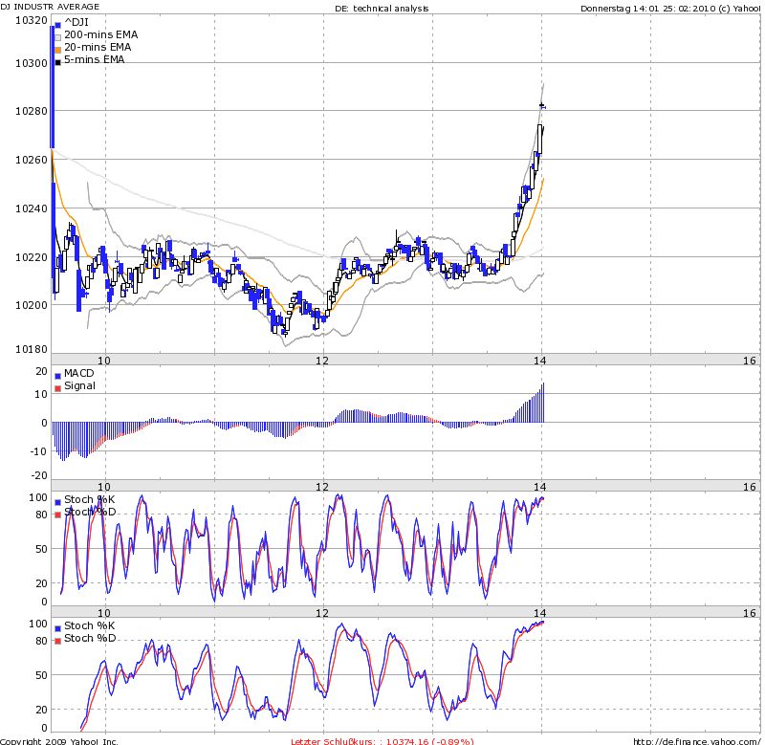The width and height of the screenshot is (765, 745).
Task: Click the -10 value on the MACD axis
Action: point(38,451)
